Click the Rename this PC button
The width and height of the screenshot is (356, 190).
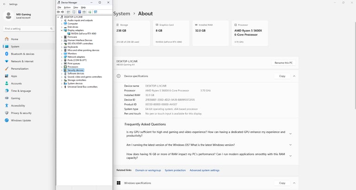tap(284, 63)
